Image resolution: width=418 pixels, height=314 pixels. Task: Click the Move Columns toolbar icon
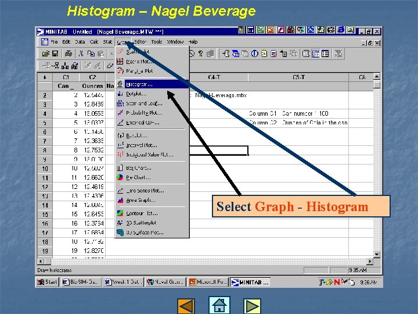pyautogui.click(x=75, y=66)
